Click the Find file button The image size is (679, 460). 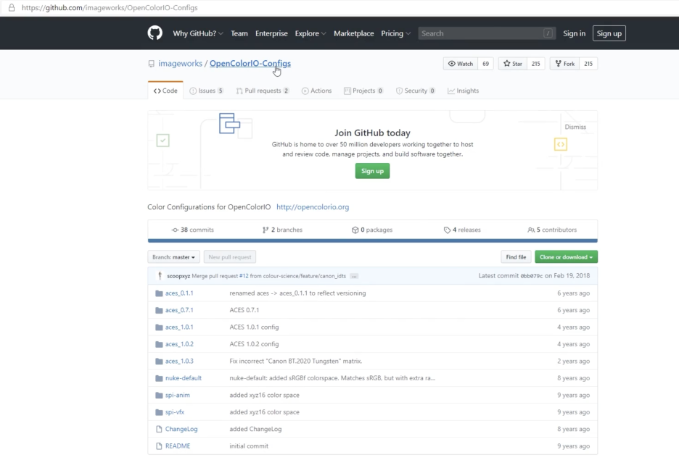tap(516, 257)
